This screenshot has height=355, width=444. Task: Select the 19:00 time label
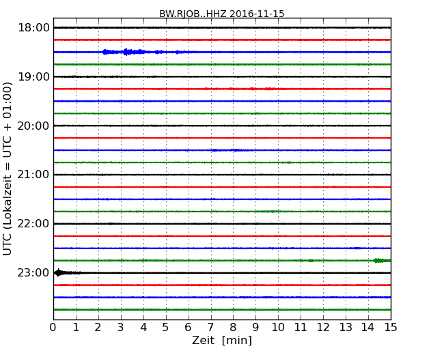[33, 76]
